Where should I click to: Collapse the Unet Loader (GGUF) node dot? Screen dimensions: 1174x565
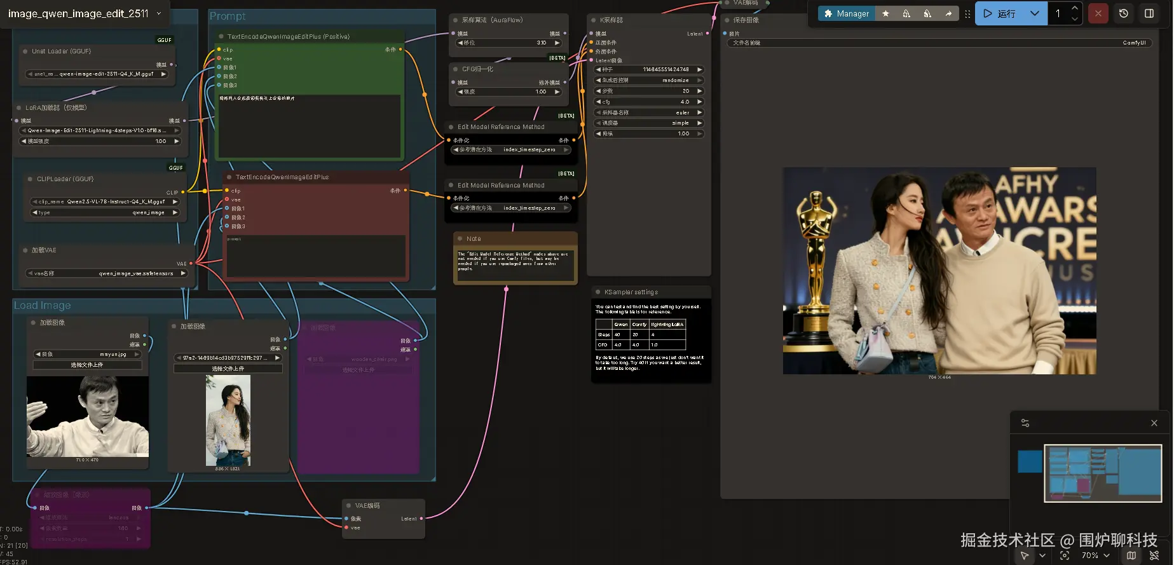[x=25, y=51]
